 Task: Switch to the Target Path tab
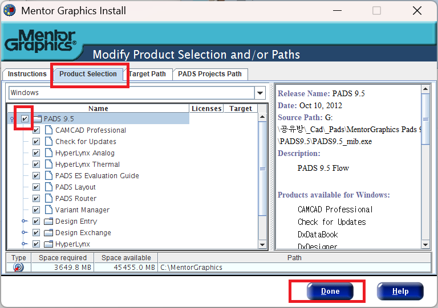148,74
